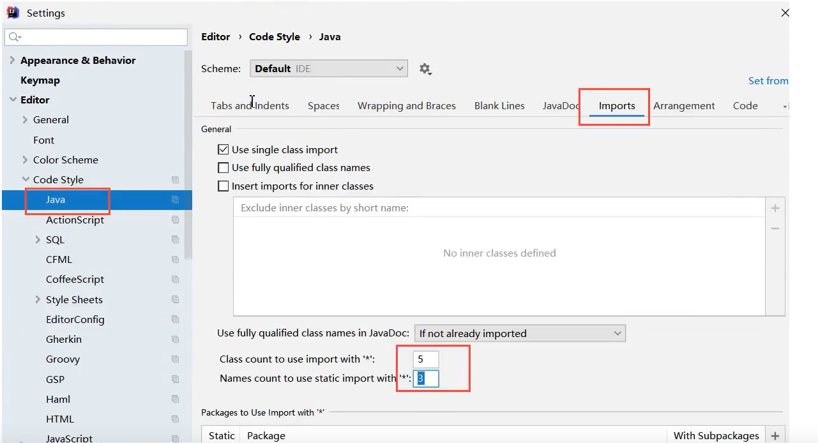Open the Code tab
The image size is (818, 443).
[745, 106]
